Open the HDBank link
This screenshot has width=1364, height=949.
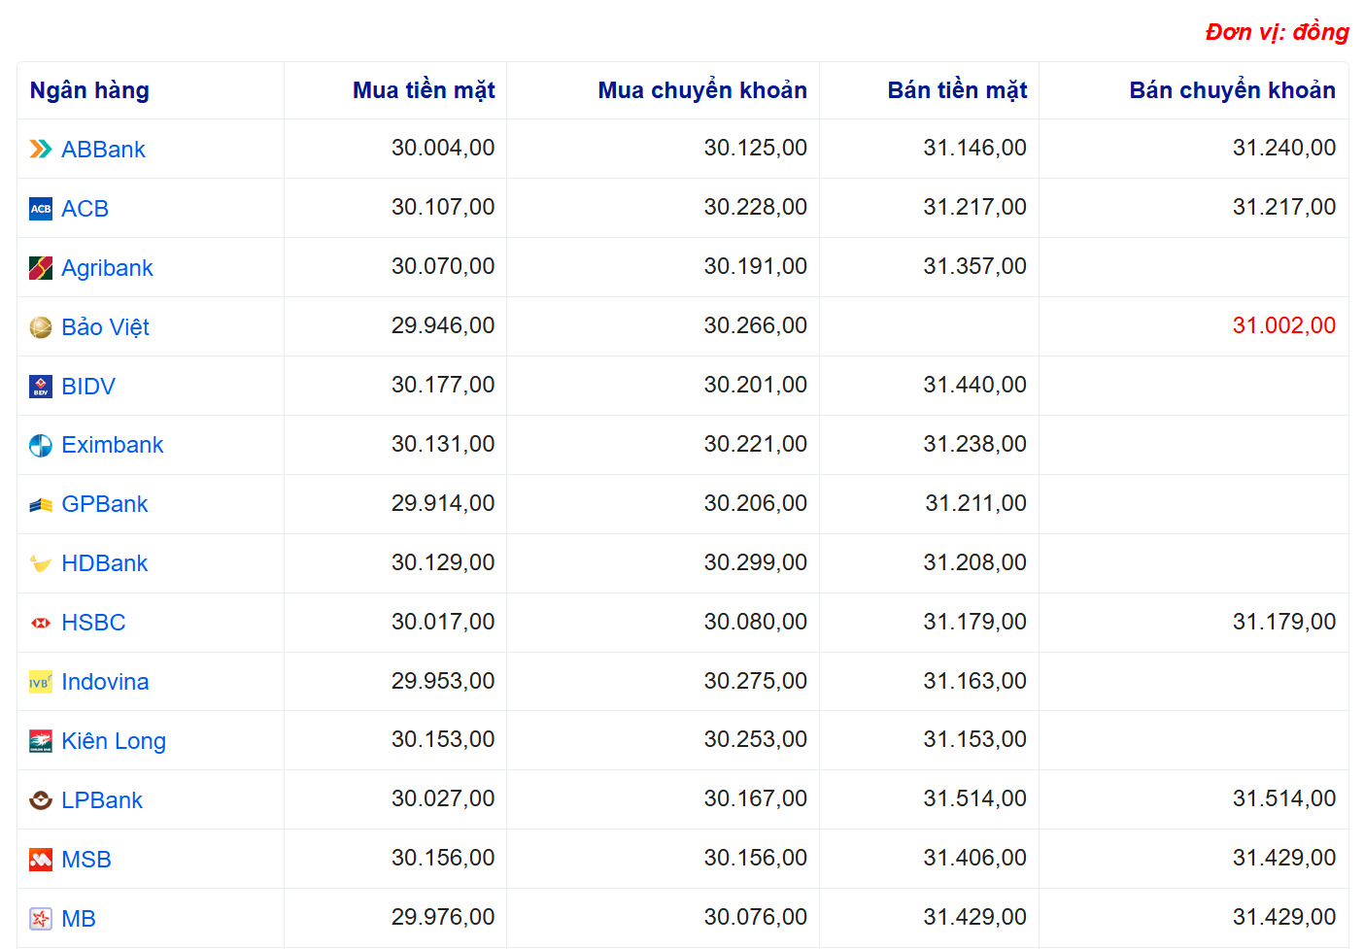(x=104, y=563)
